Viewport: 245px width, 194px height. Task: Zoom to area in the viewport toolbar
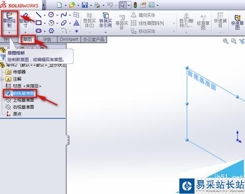click(x=234, y=41)
